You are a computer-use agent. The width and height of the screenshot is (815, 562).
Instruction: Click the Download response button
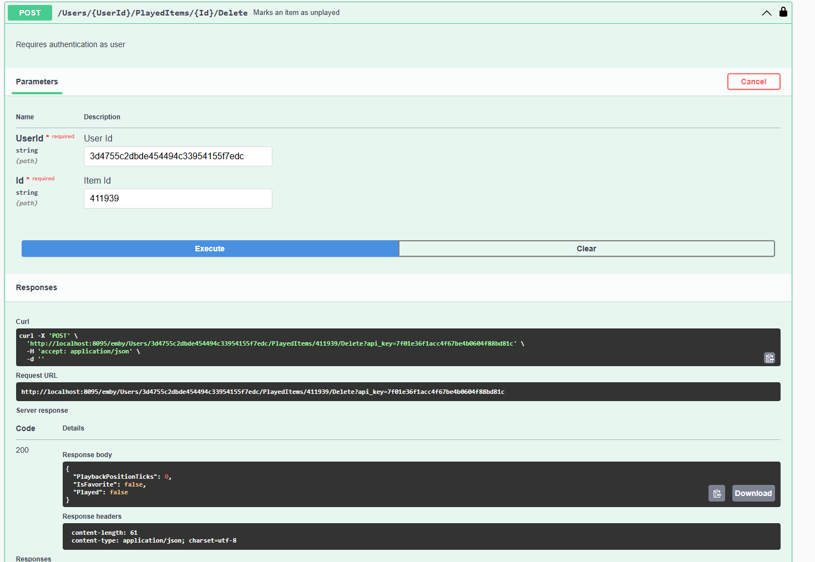(753, 493)
